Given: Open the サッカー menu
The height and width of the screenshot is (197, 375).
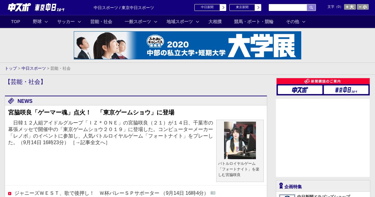Looking at the screenshot, I should coord(66,22).
